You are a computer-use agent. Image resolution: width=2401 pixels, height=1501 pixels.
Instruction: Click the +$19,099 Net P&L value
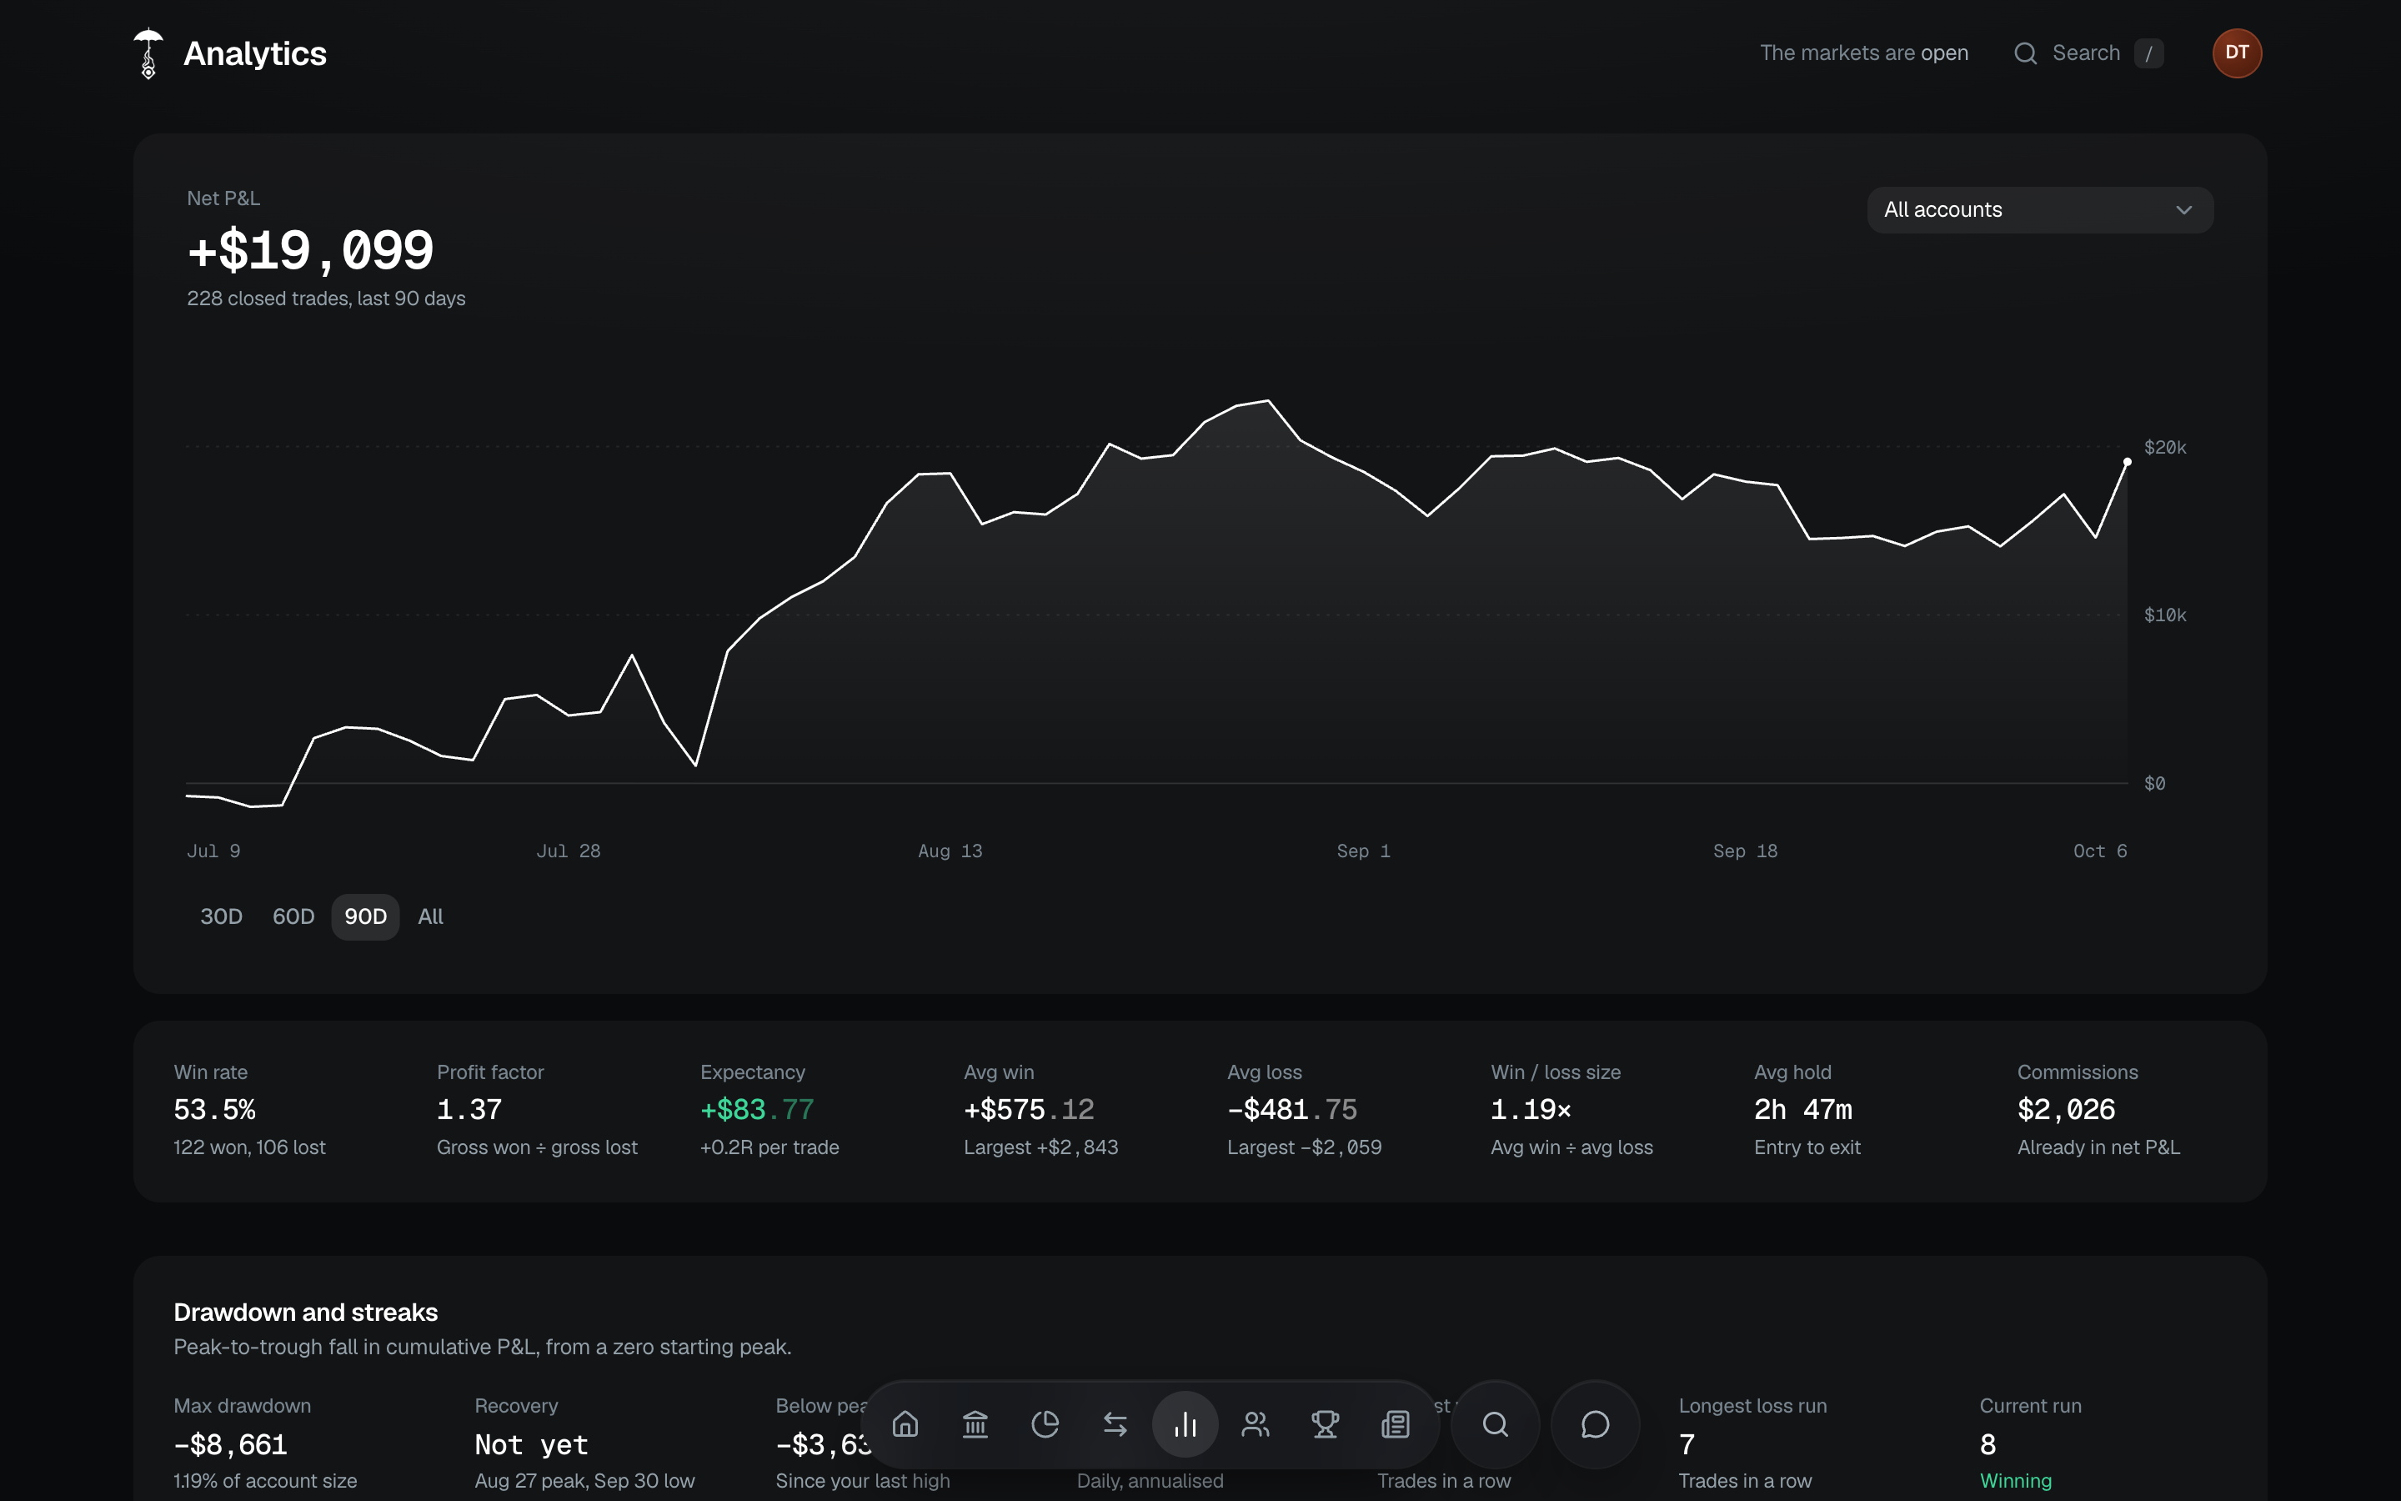(310, 249)
